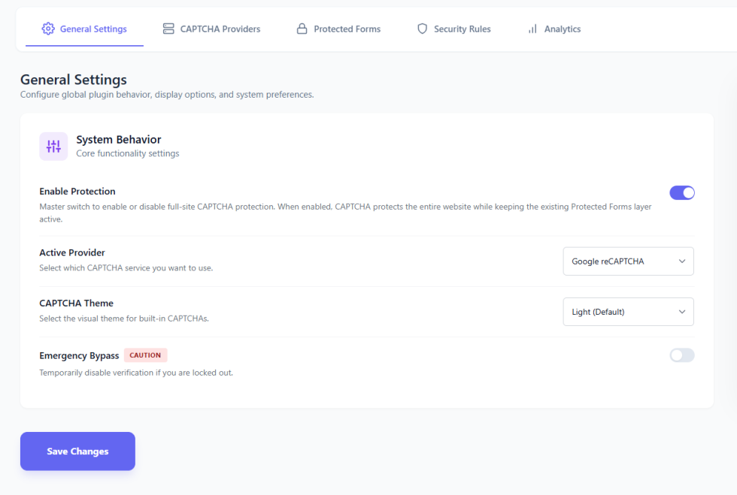737x495 pixels.
Task: Go to the Security Rules tab
Action: coord(462,29)
